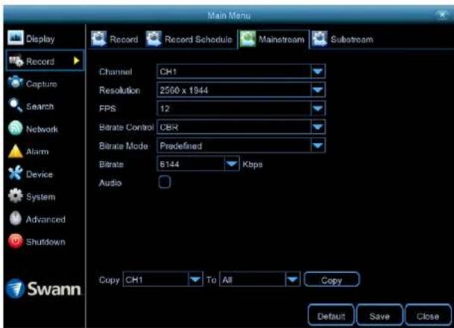The height and width of the screenshot is (328, 454).
Task: Open the FPS dropdown arrow
Action: [318, 109]
